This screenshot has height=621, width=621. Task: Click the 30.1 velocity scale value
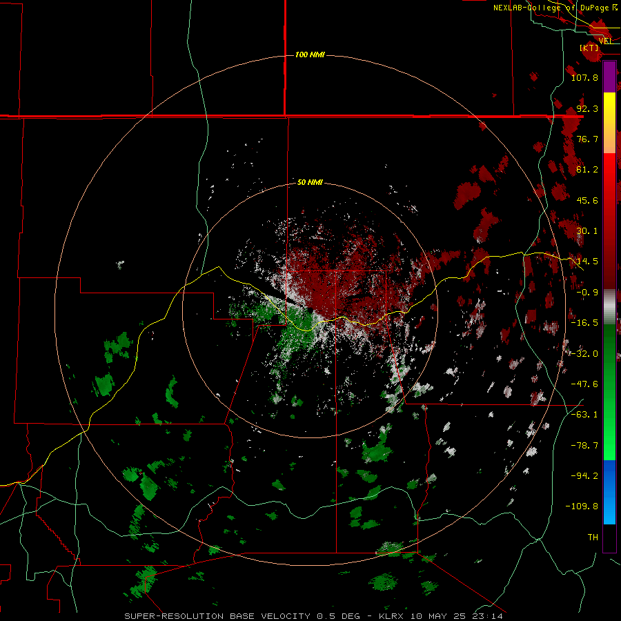click(x=587, y=231)
